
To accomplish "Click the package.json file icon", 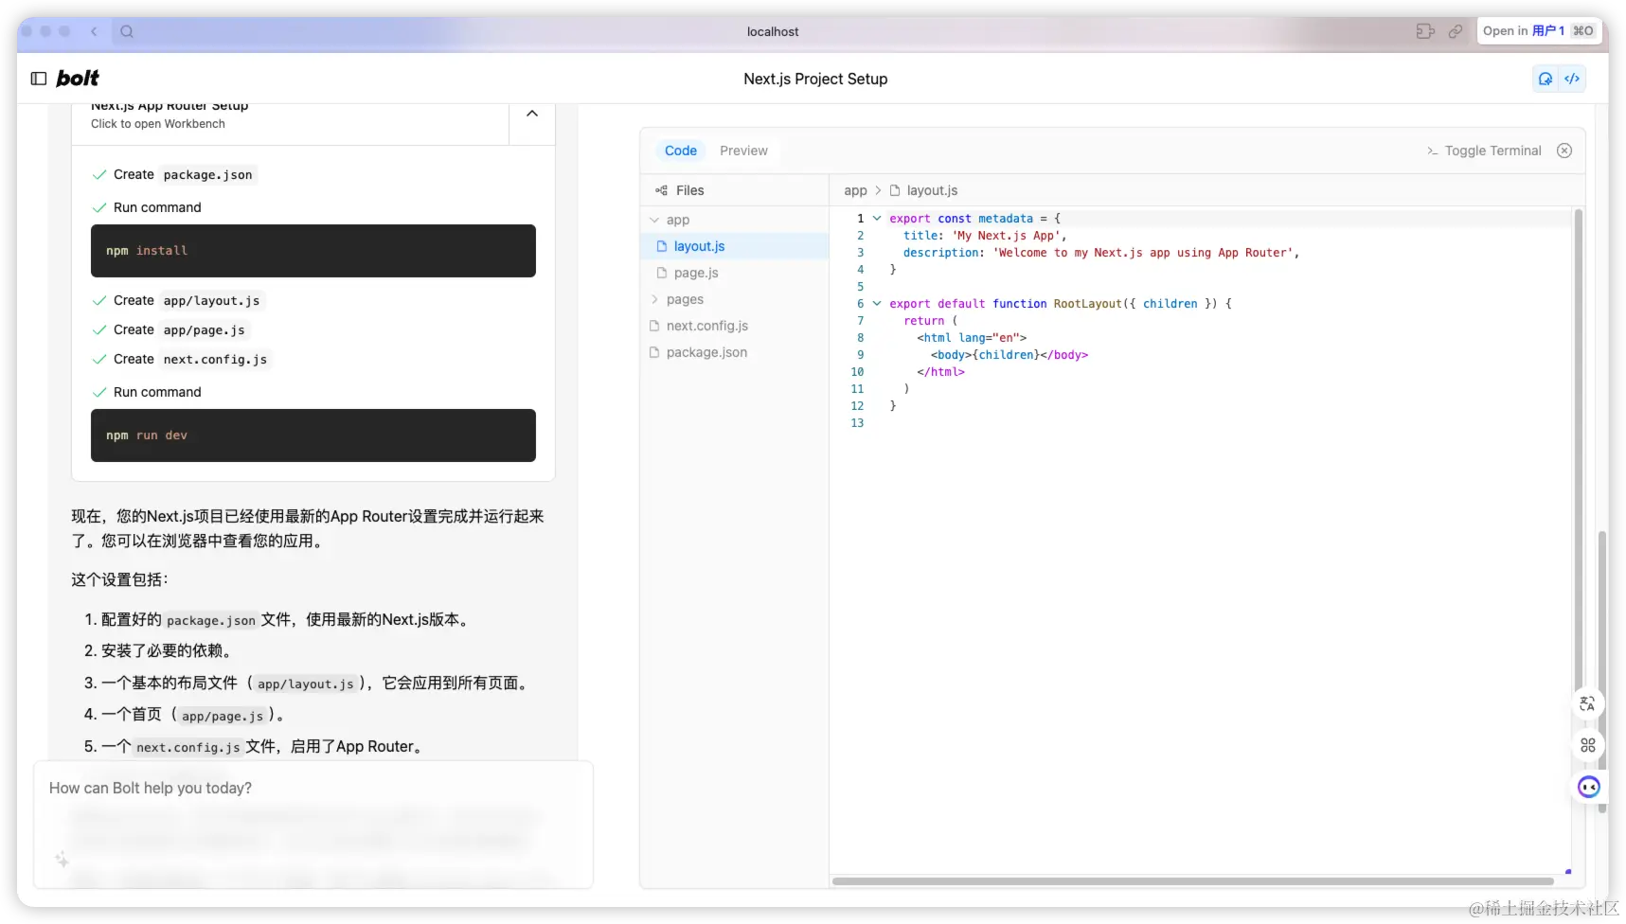I will tap(654, 352).
